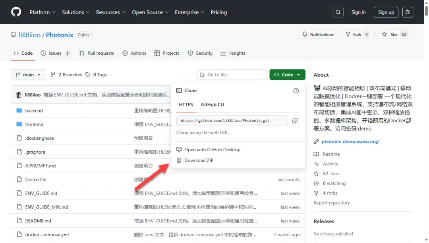Open the search magnifier icon
Screen dimensions: 429x243
pos(338,12)
